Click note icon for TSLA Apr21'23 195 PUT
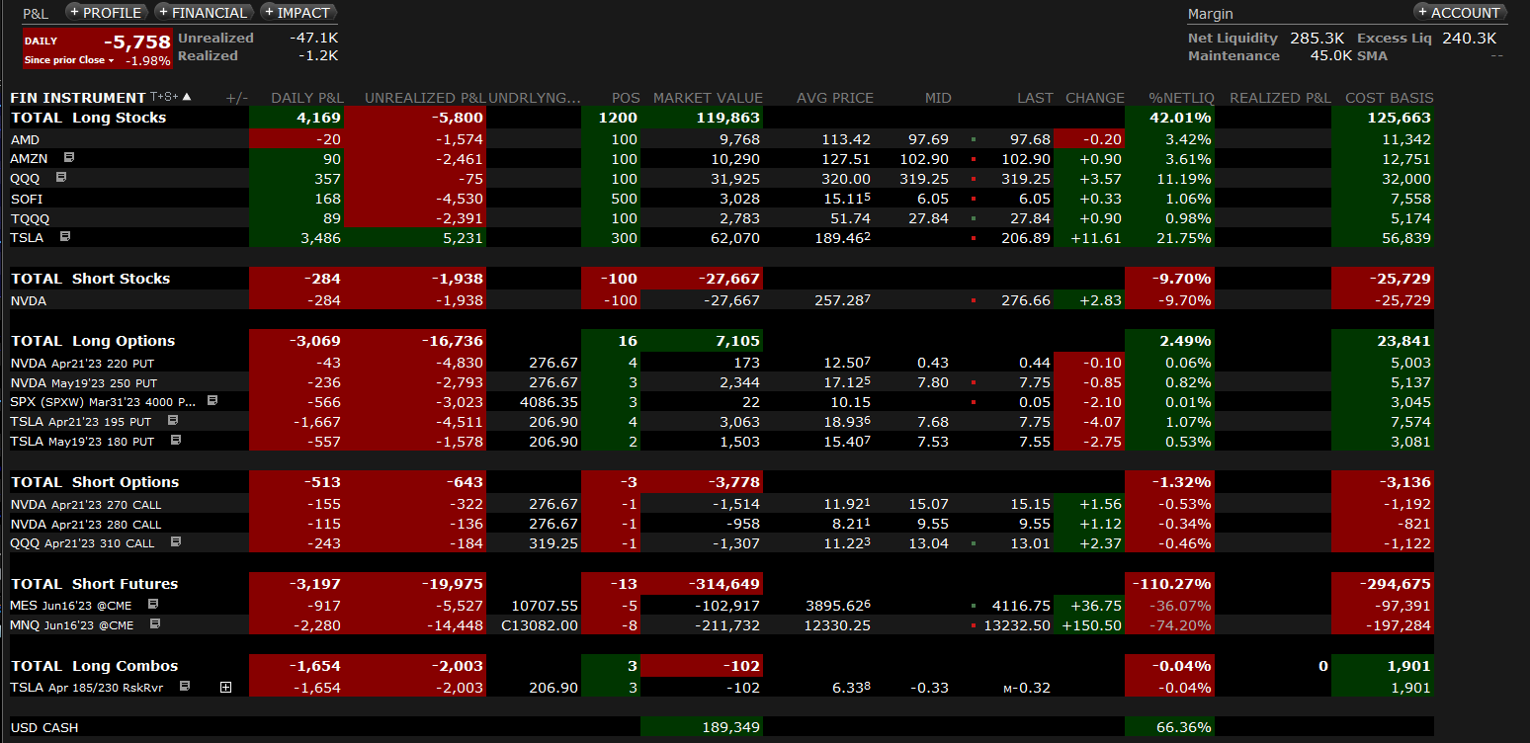 point(173,421)
